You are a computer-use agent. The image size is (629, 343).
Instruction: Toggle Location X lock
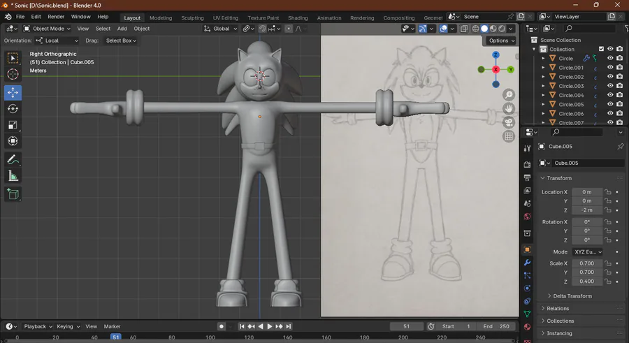608,192
